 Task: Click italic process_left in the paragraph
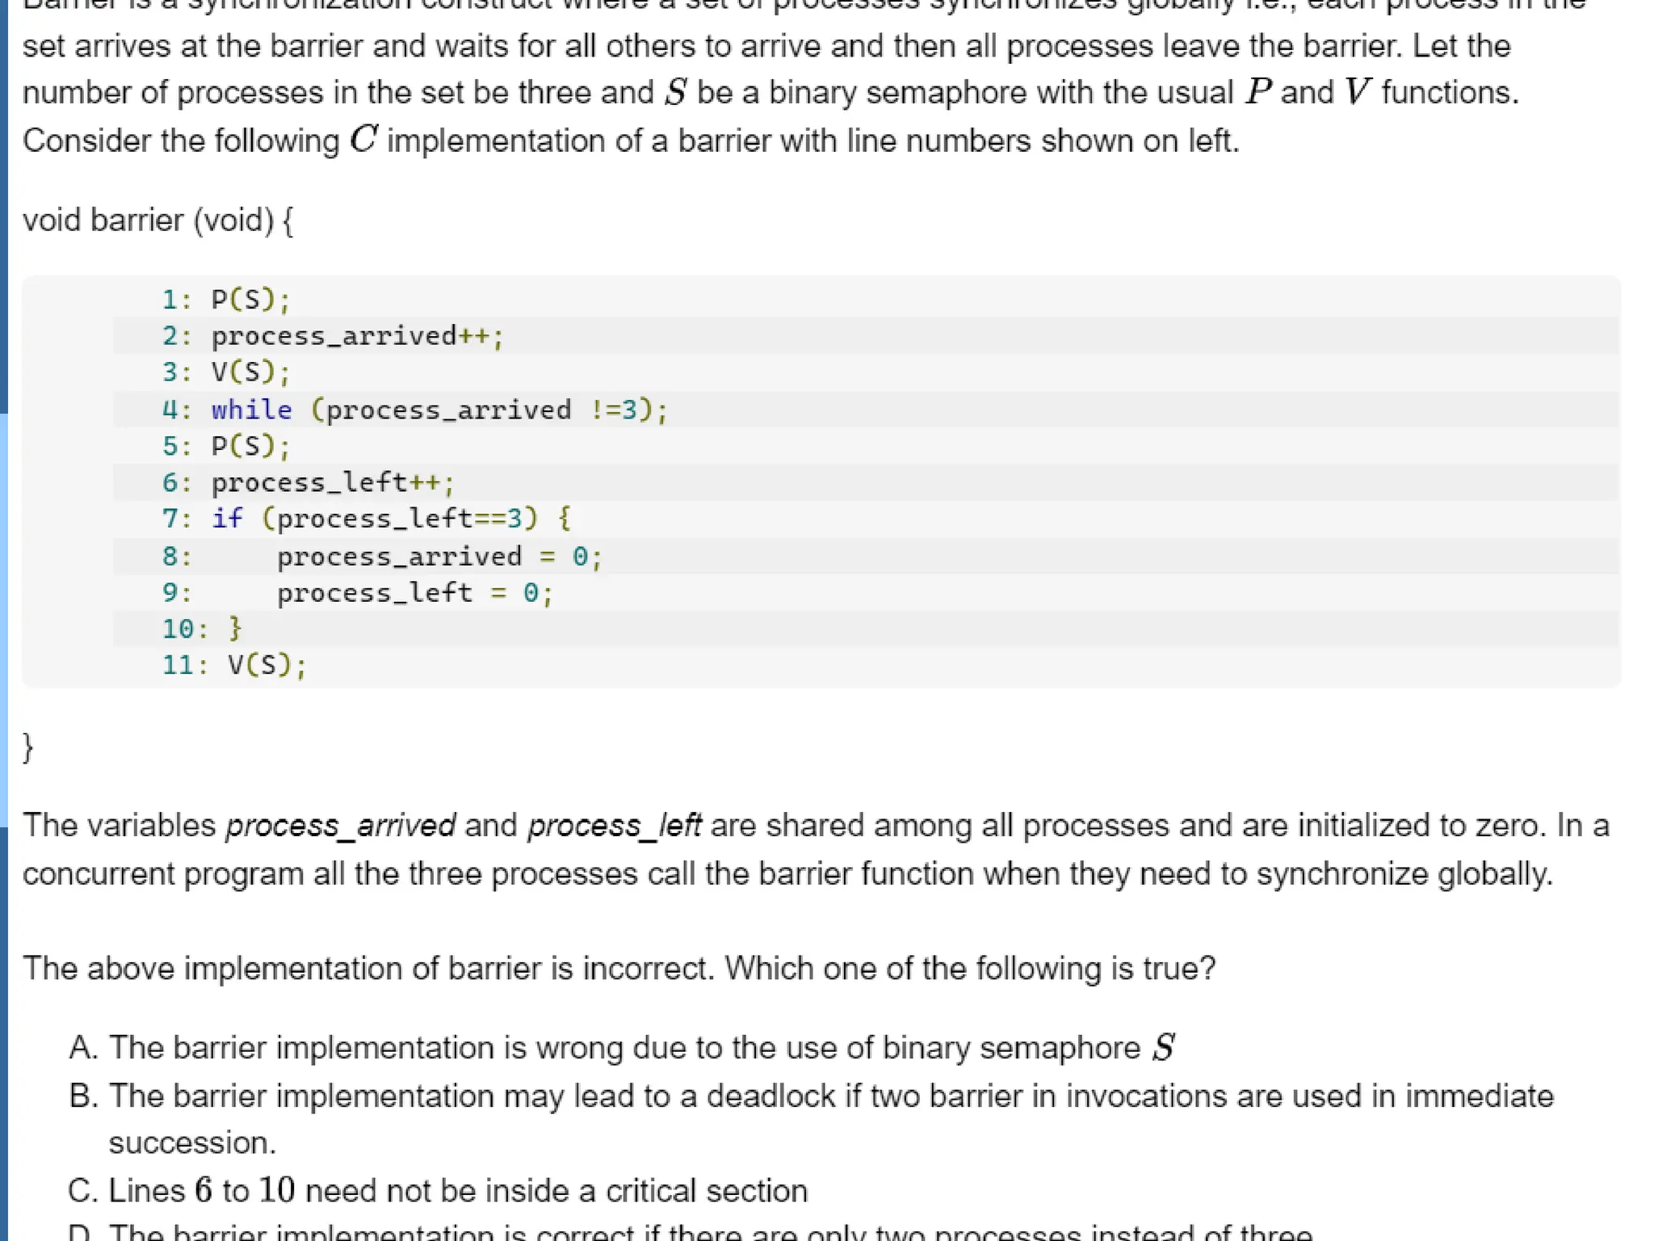[614, 826]
